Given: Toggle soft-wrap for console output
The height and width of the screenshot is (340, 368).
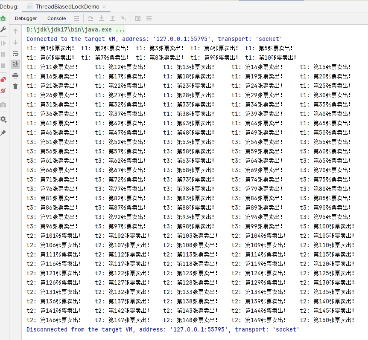Looking at the screenshot, I should click(x=15, y=53).
